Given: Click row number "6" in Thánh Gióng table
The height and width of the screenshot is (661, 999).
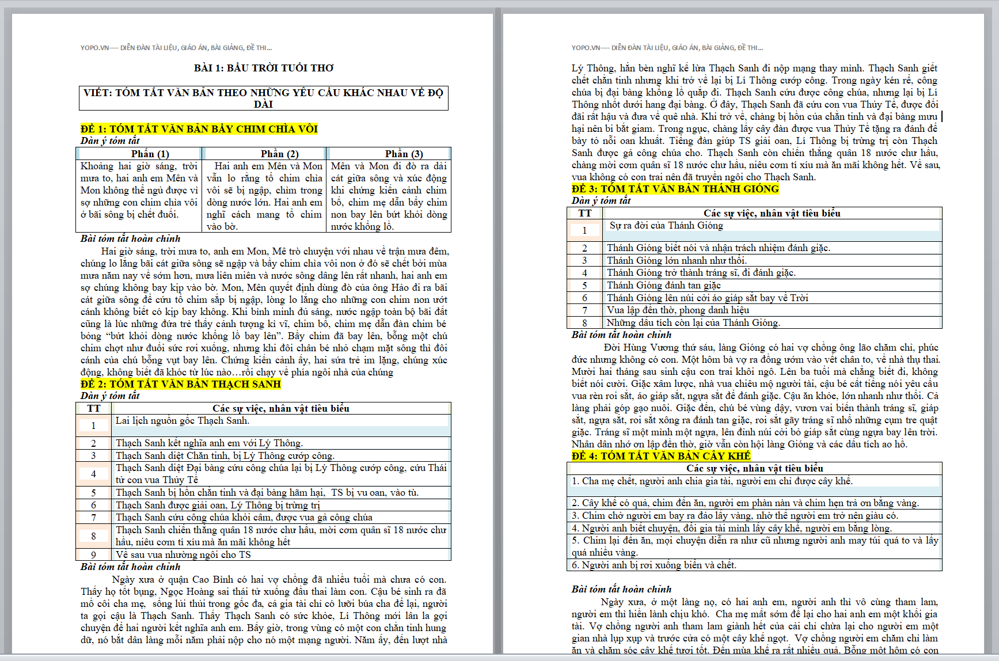Looking at the screenshot, I should click(585, 298).
